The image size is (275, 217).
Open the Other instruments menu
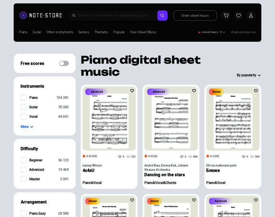(x=60, y=32)
